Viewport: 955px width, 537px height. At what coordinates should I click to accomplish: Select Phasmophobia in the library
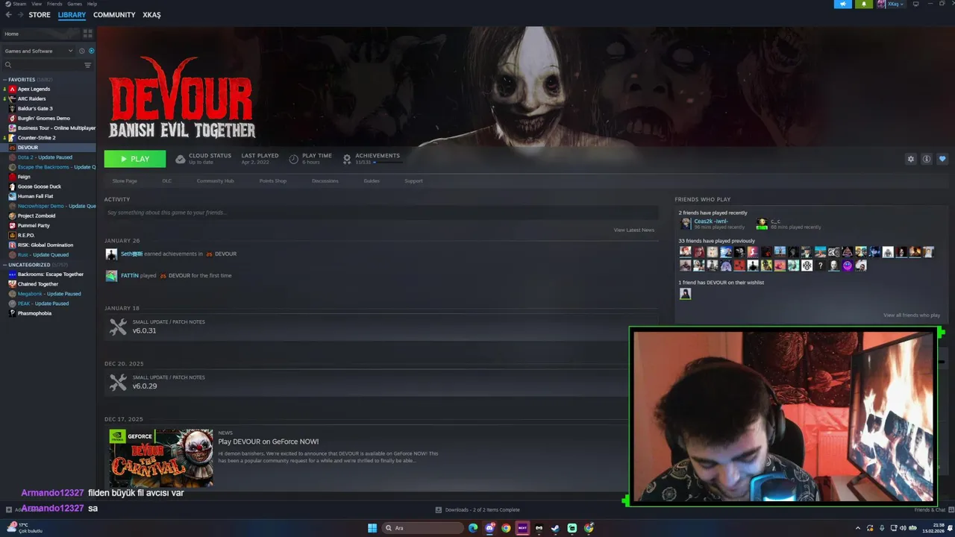34,313
